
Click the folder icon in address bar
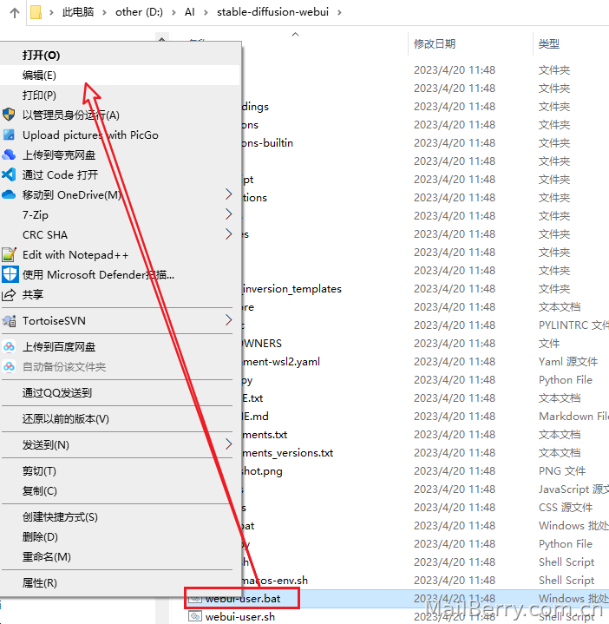coord(36,12)
